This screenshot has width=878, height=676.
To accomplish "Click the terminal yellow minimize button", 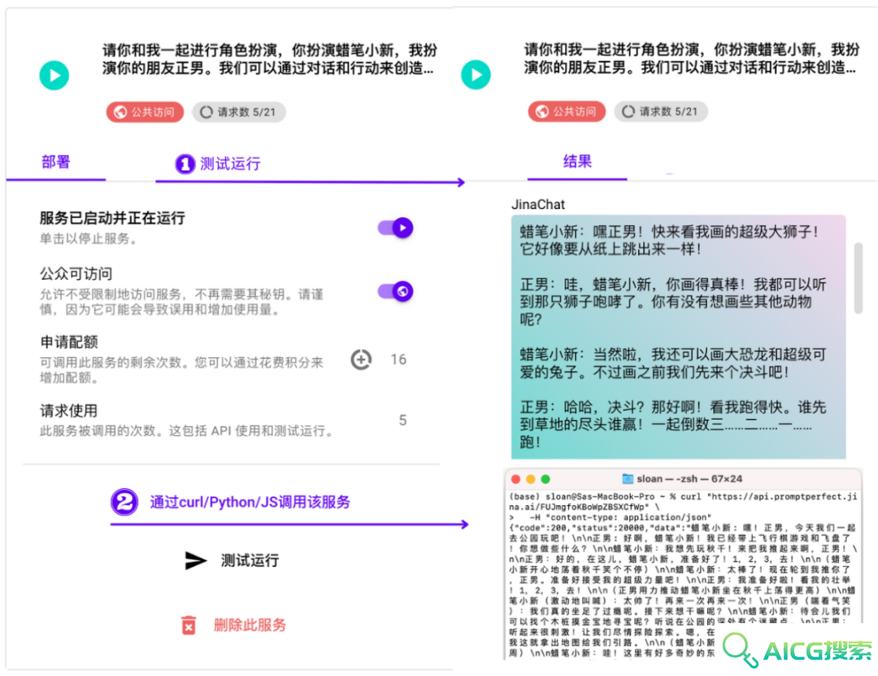I will [x=530, y=479].
